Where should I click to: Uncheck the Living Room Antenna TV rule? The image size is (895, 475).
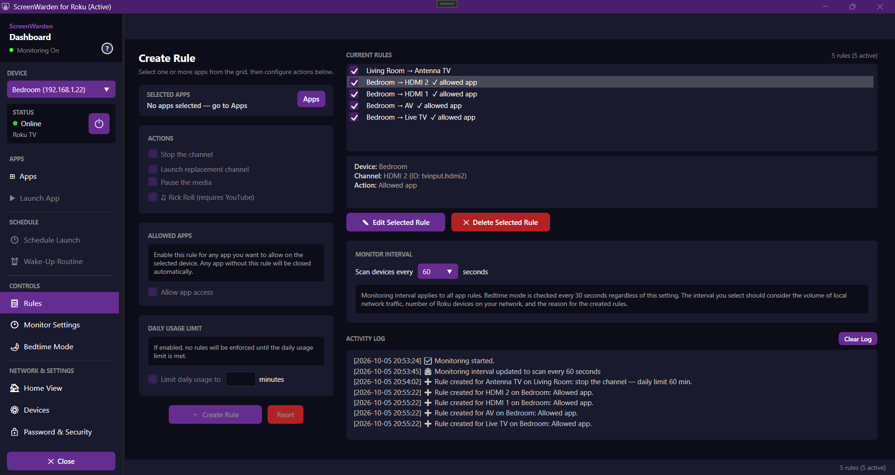coord(354,71)
